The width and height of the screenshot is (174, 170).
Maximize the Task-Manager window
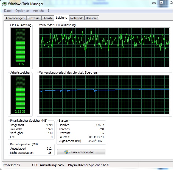[x=161, y=3]
